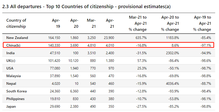This screenshot has width=219, height=112.
Task: Click Nepal's 4036.4% change cell
Action: (172, 83)
